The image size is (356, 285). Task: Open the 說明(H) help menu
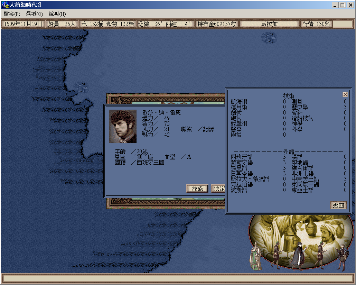coord(57,14)
